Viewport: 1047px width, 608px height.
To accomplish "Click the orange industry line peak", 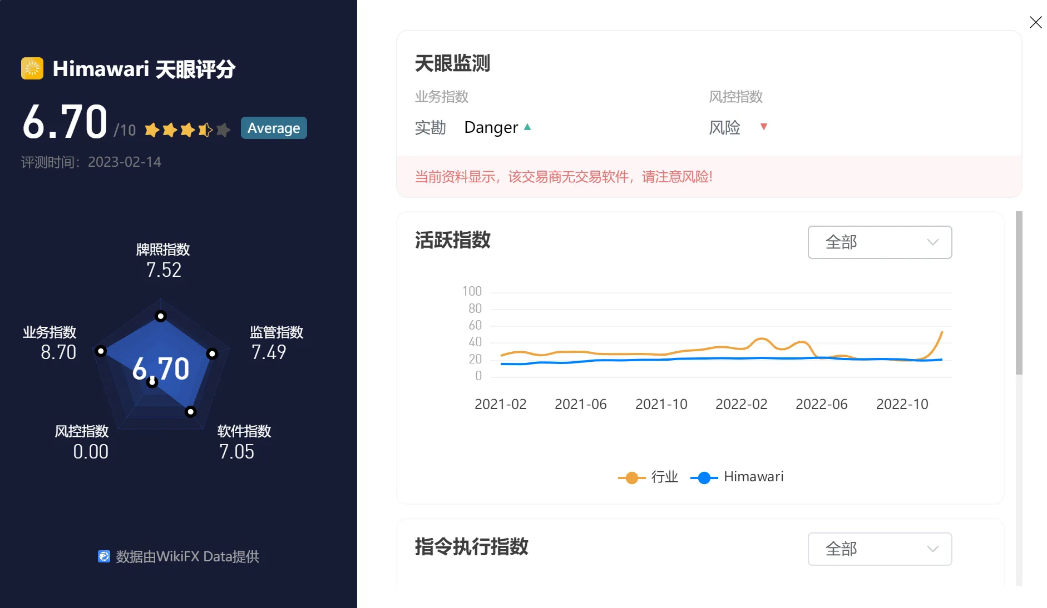I will [x=941, y=332].
